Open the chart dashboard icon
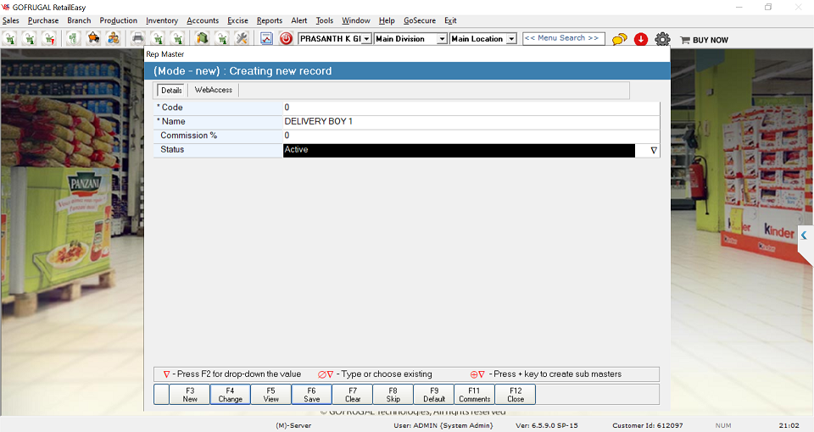Image resolution: width=814 pixels, height=432 pixels. tap(266, 38)
